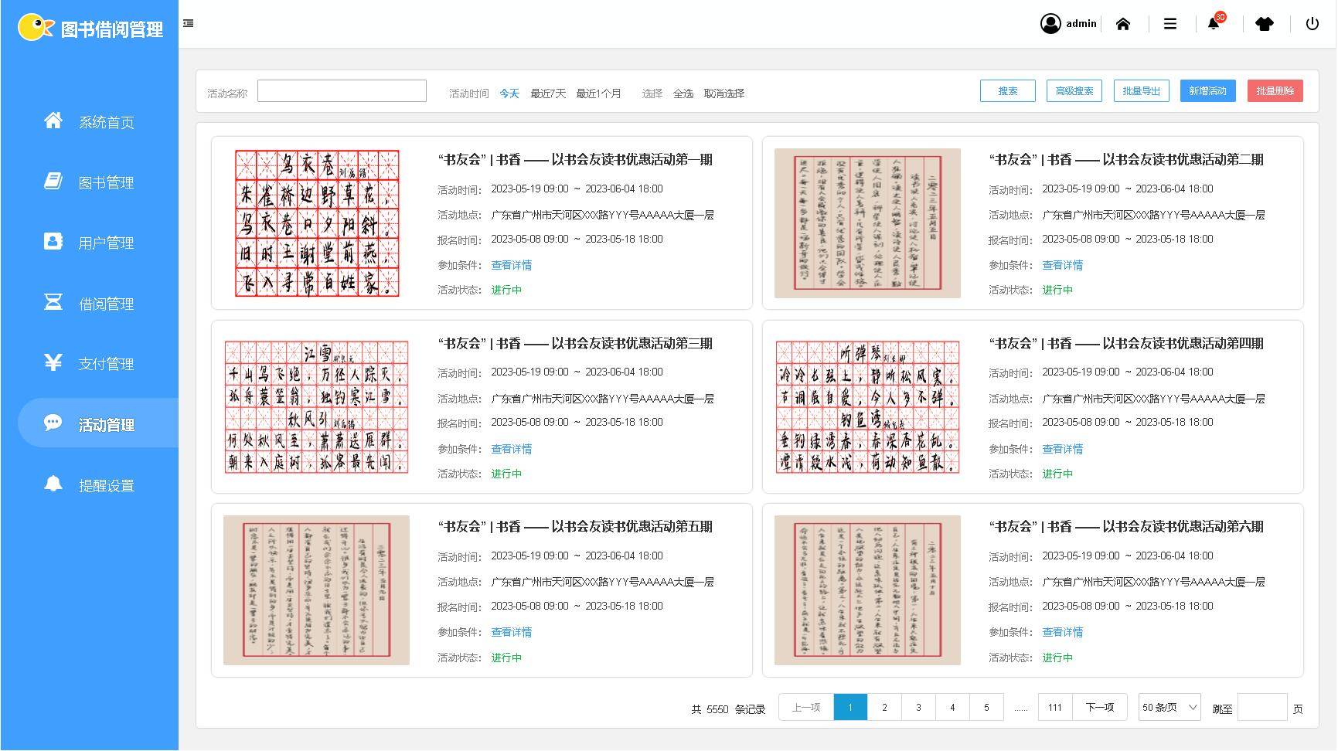Click the 新增活动 button

click(1207, 91)
